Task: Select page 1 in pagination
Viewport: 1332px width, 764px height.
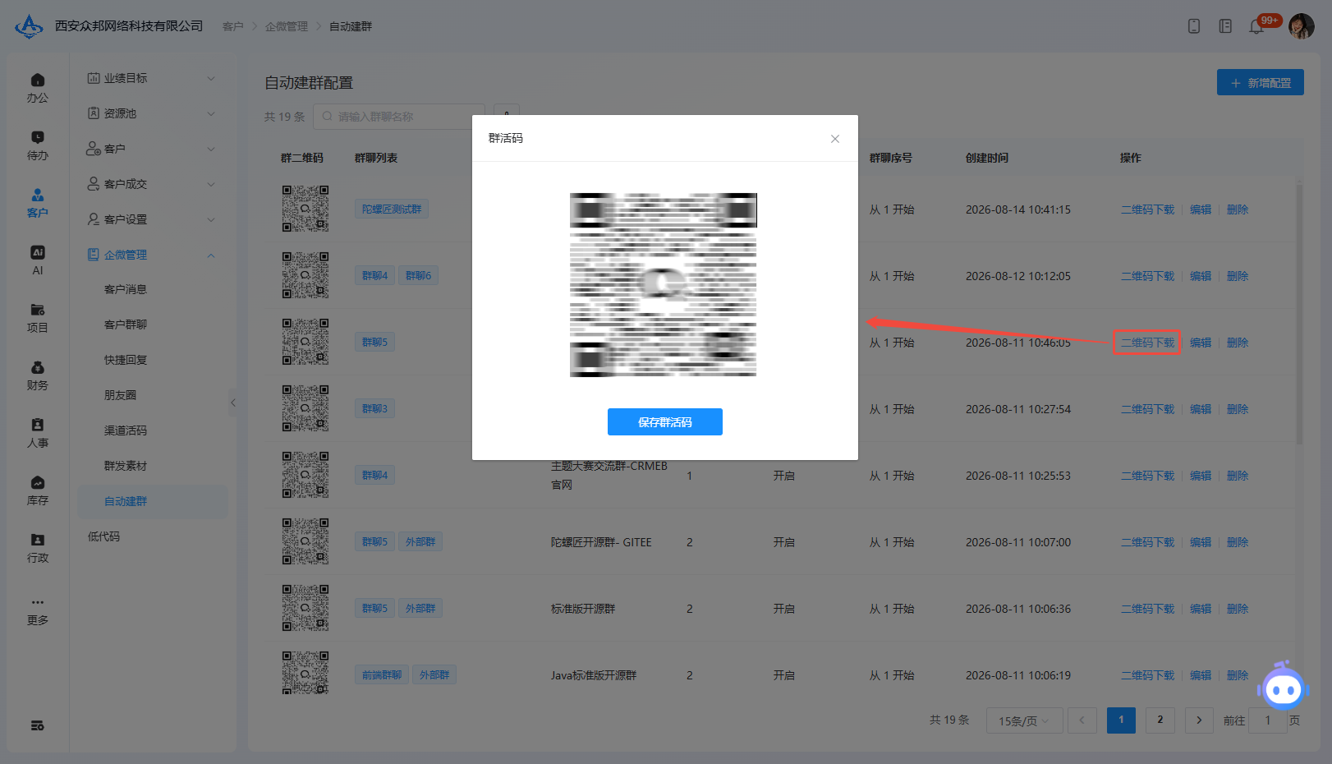Action: [x=1121, y=720]
